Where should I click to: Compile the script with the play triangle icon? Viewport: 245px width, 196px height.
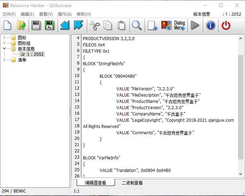[195, 25]
